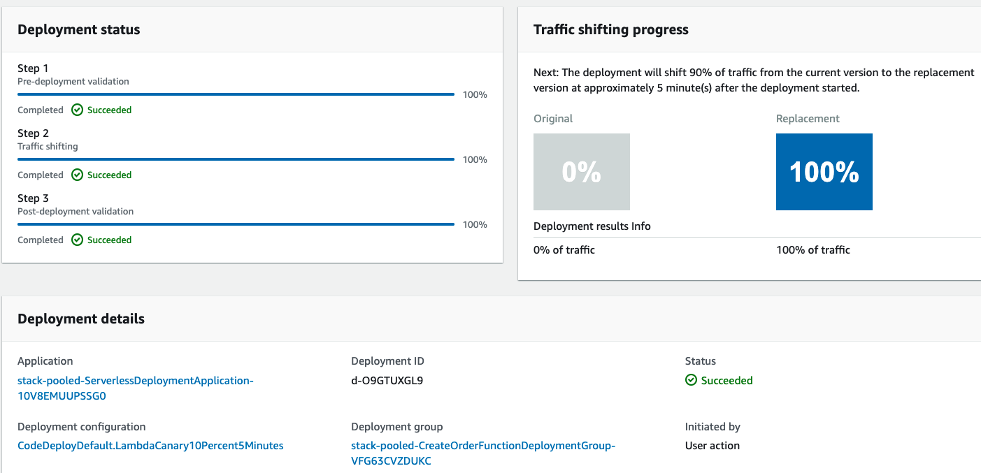
Task: Click the 'Deployment details' heading
Action: [81, 319]
